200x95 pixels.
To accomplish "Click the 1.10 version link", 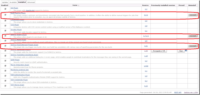I will pos(146,56).
